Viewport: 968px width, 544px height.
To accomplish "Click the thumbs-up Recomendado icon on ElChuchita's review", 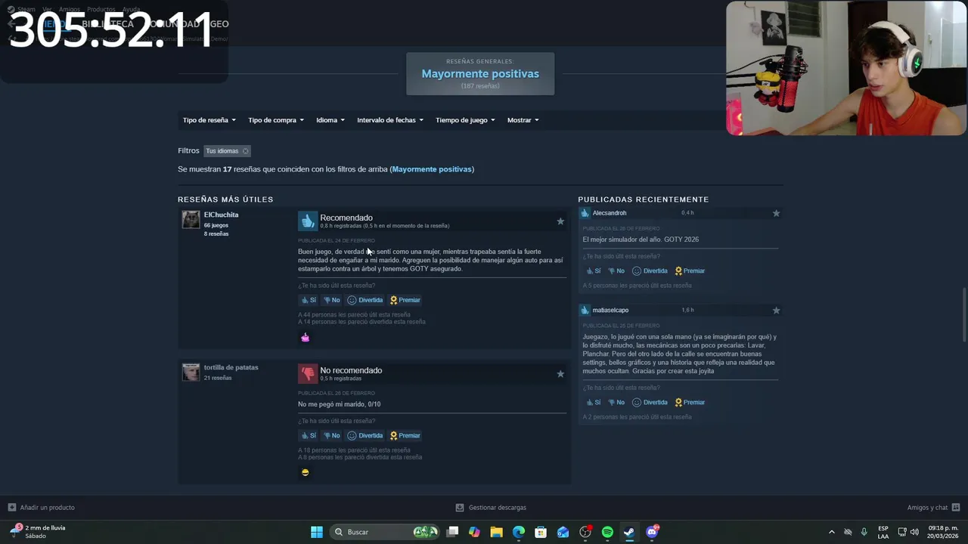I will 307,221.
